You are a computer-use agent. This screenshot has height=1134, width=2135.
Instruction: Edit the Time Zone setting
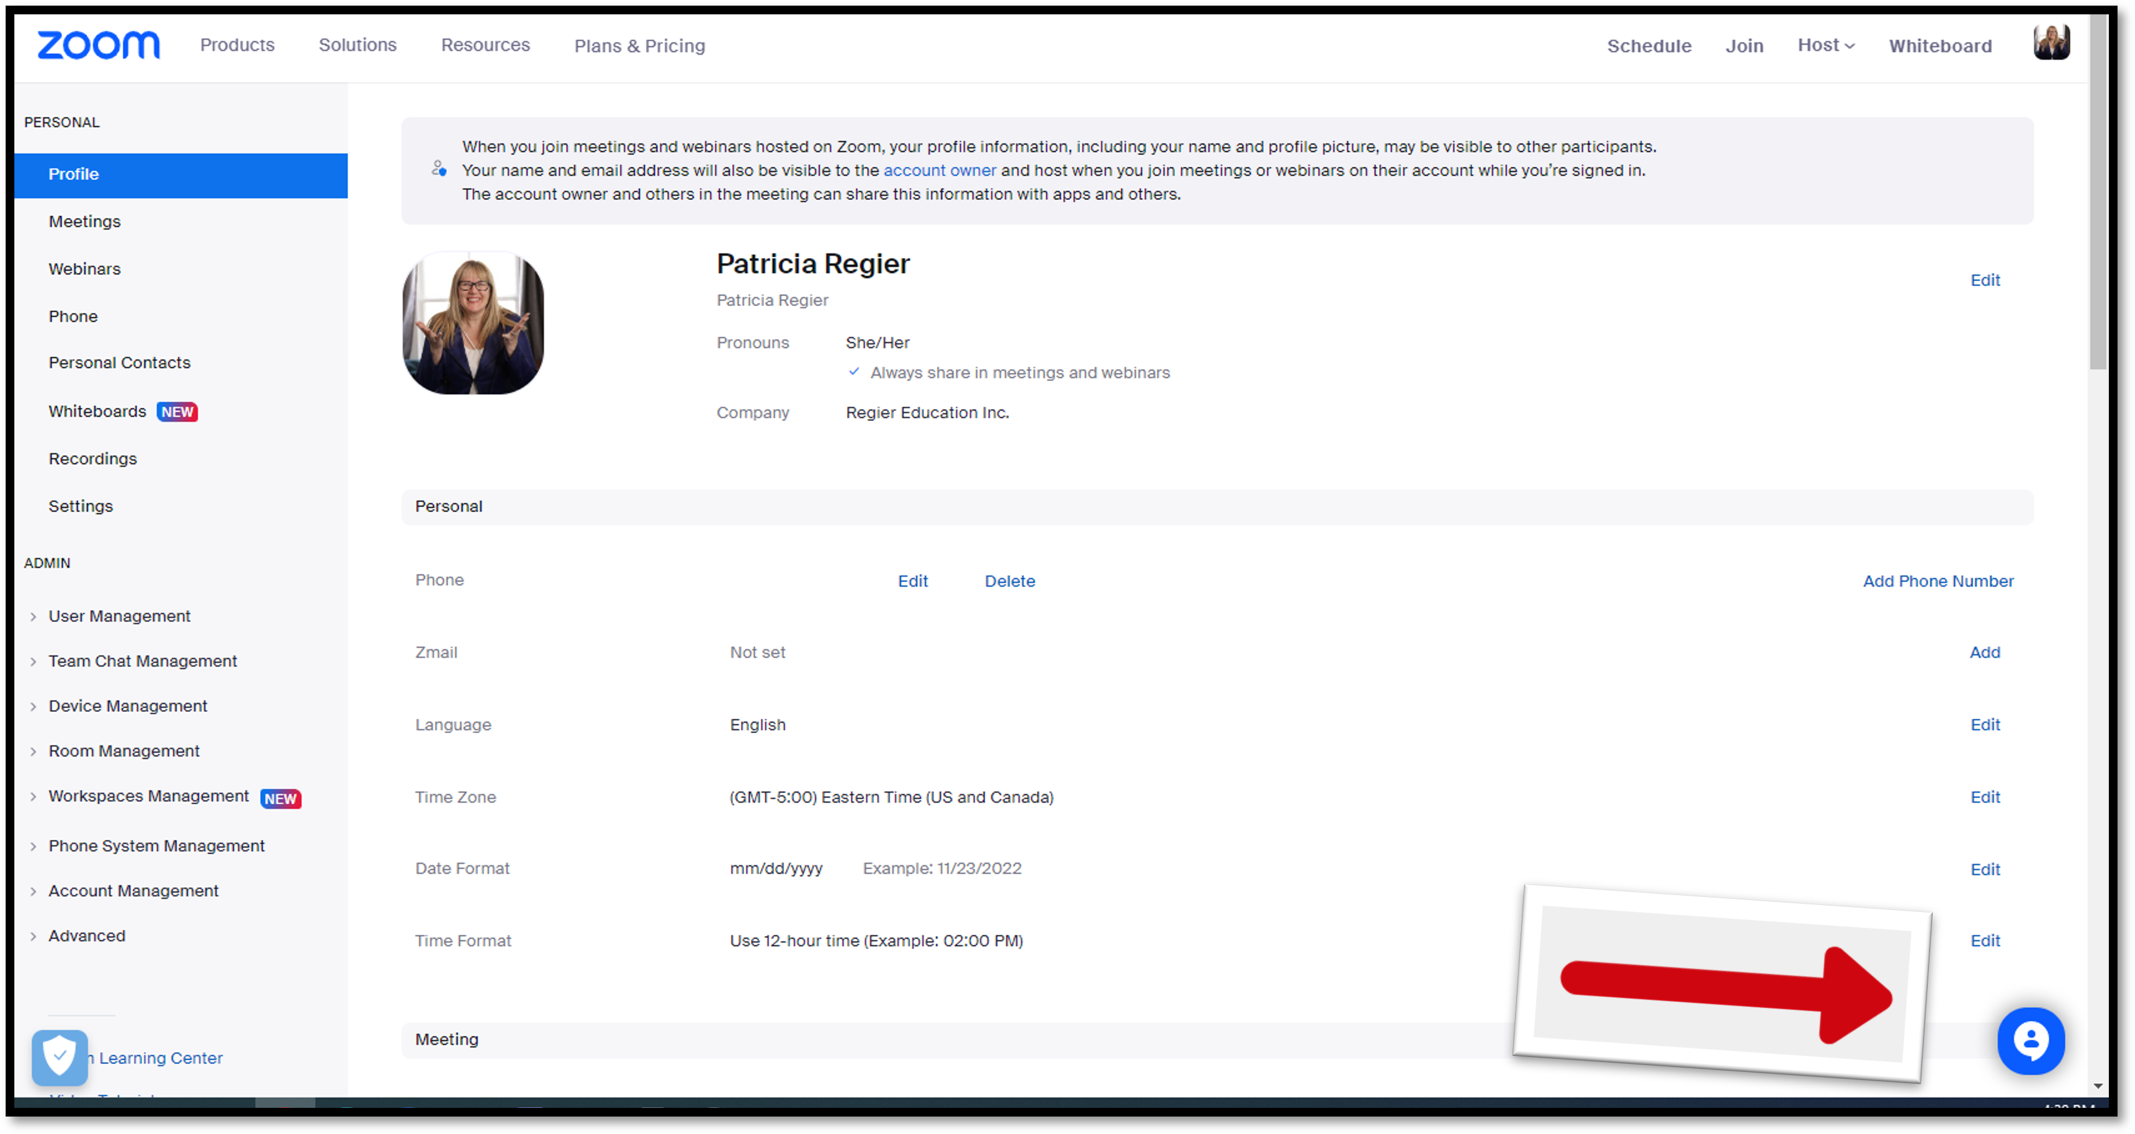point(1984,796)
